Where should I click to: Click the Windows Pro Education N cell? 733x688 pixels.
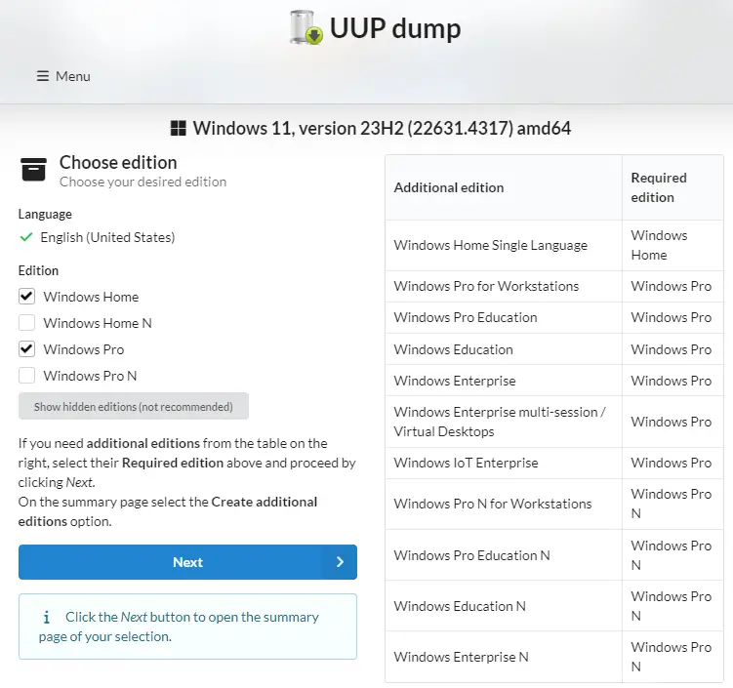point(504,555)
